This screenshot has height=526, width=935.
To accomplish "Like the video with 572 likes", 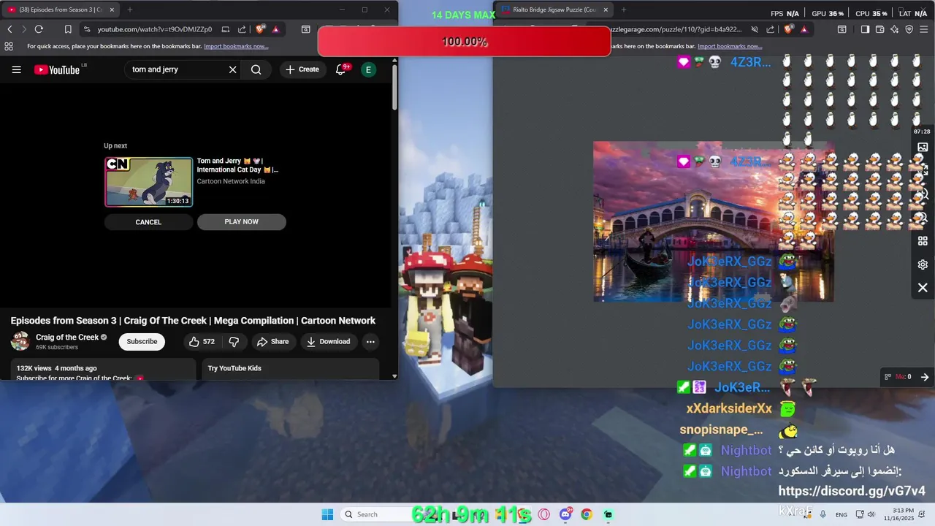I will tap(201, 341).
